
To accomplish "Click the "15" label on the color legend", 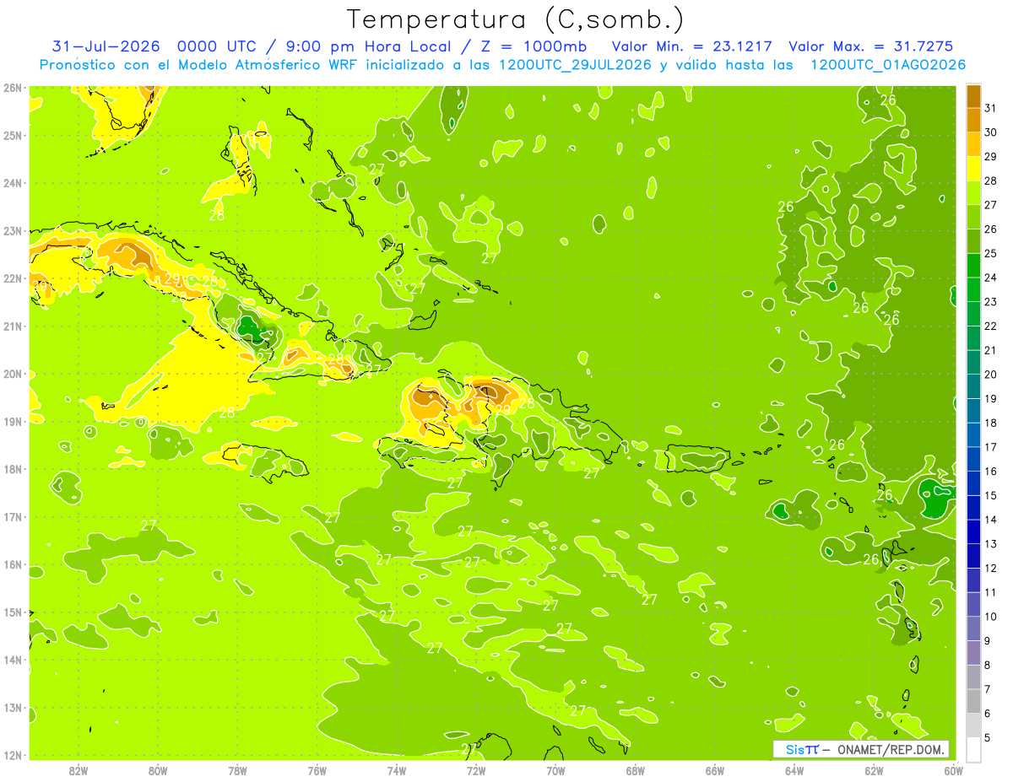I will coord(990,495).
